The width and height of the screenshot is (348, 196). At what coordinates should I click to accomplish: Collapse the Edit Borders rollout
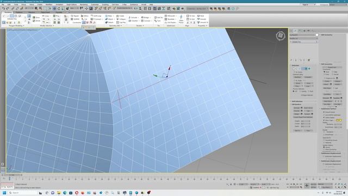[296, 104]
